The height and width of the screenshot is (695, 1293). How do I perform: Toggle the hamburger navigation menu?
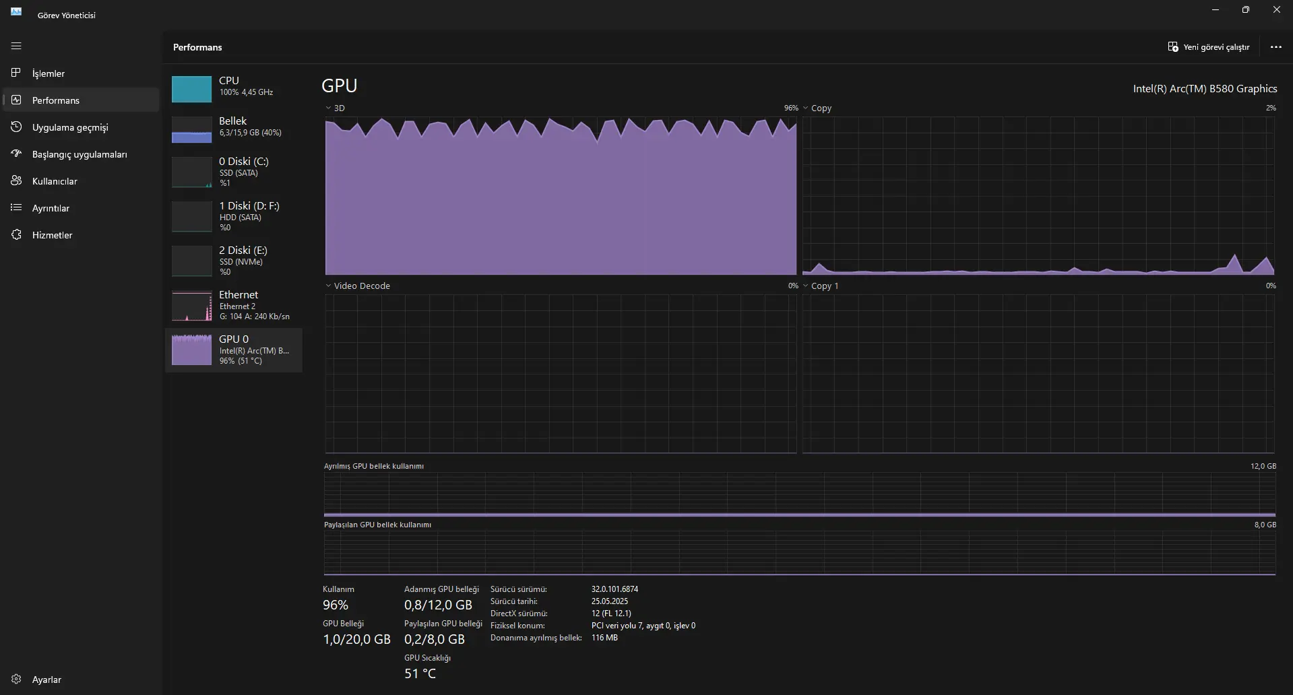[x=16, y=46]
